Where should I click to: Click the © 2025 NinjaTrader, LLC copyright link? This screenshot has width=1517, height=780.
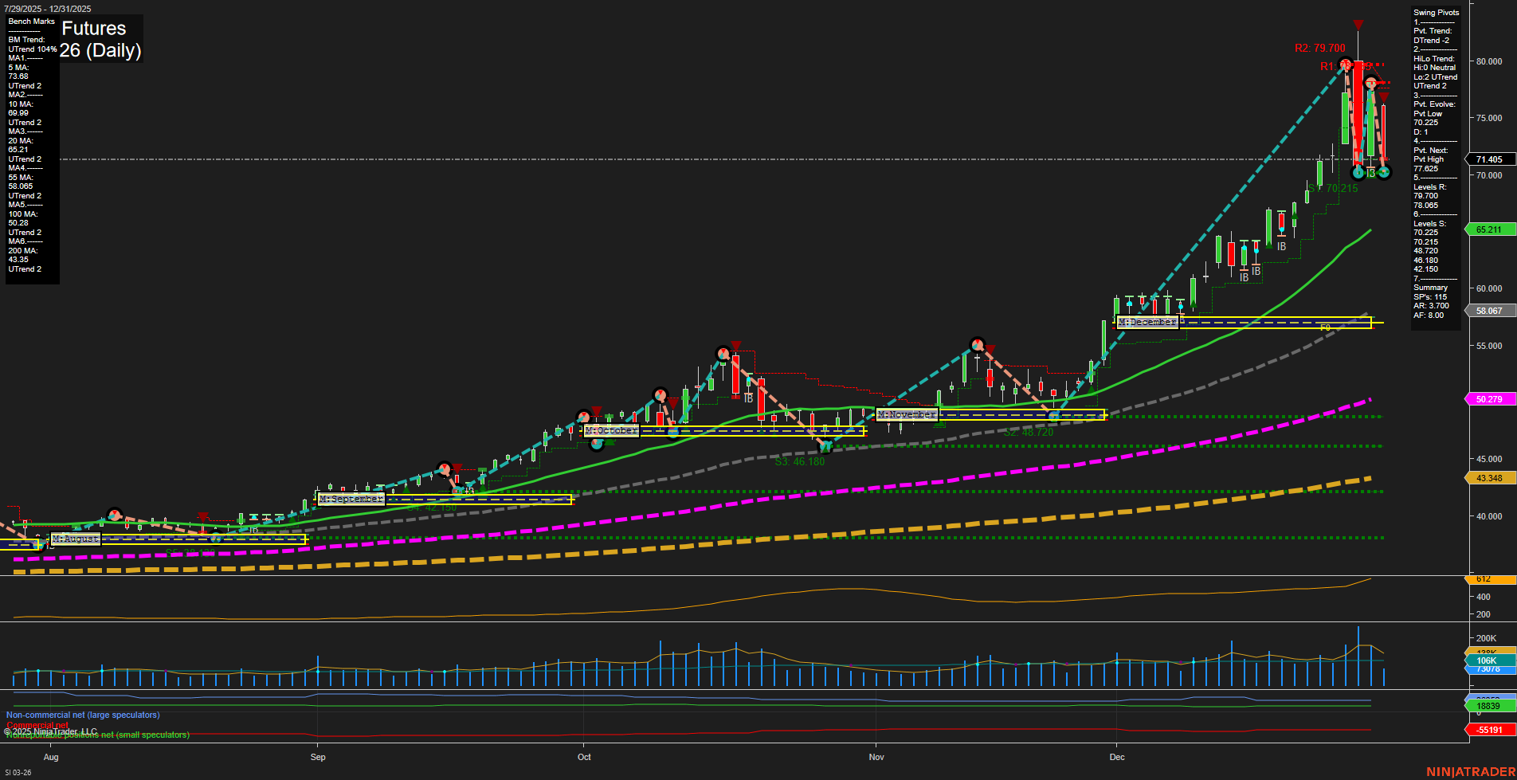point(52,731)
